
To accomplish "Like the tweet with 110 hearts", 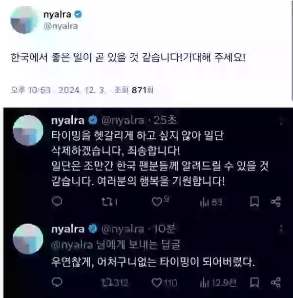I will pos(164,282).
